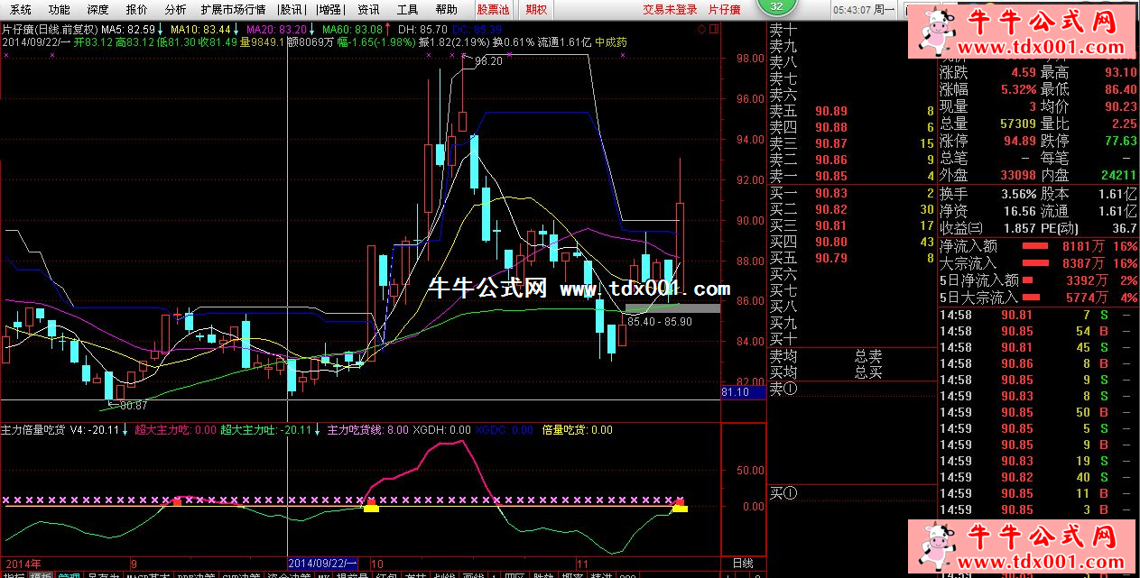Click the 买二 90.82 order row
The height and width of the screenshot is (578, 1140).
852,210
